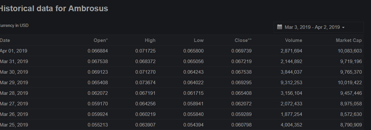
Task: Click market cap 8,790,909 for Mar 25
Action: [x=351, y=125]
